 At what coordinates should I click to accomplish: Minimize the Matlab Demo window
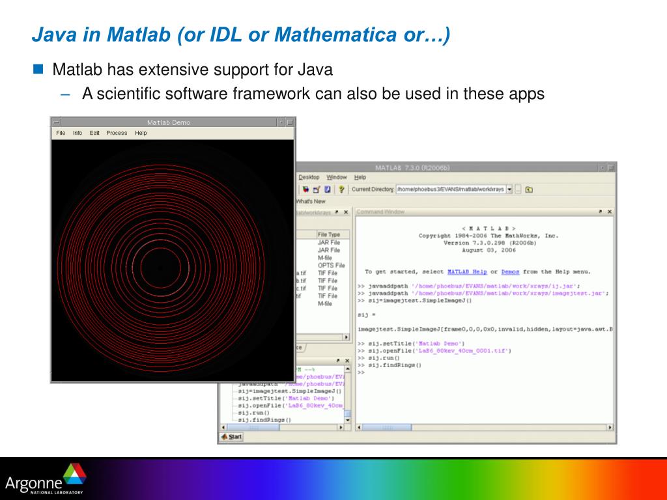(281, 122)
